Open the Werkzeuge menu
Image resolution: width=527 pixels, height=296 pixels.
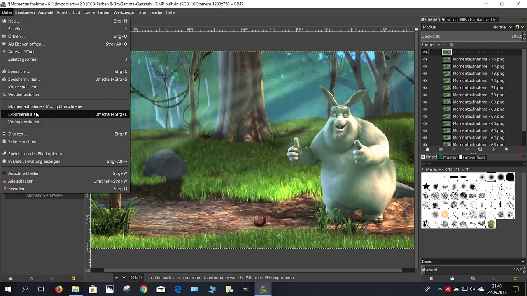(124, 12)
